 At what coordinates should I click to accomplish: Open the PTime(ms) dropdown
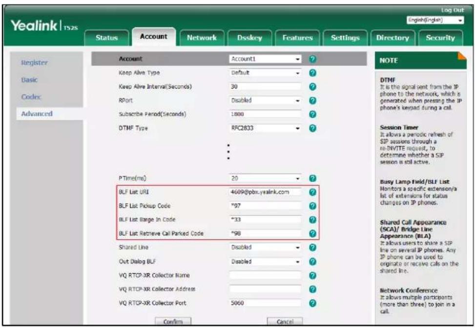tap(265, 178)
